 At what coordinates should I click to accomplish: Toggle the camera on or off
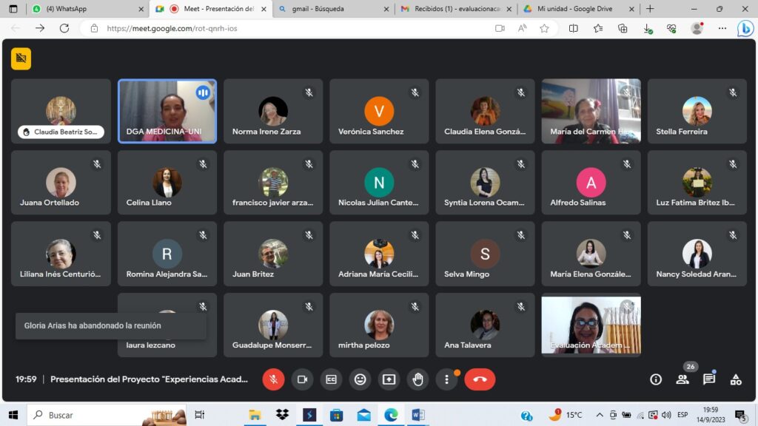click(x=302, y=379)
